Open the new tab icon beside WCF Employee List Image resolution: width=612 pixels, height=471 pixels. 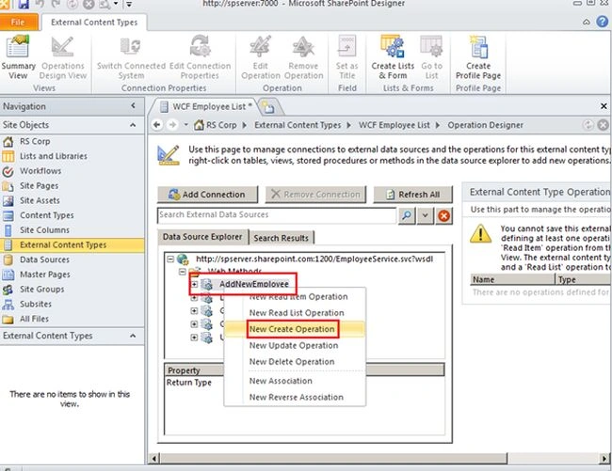[267, 107]
